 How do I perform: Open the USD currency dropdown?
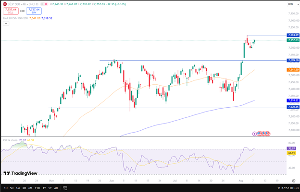tap(293, 4)
